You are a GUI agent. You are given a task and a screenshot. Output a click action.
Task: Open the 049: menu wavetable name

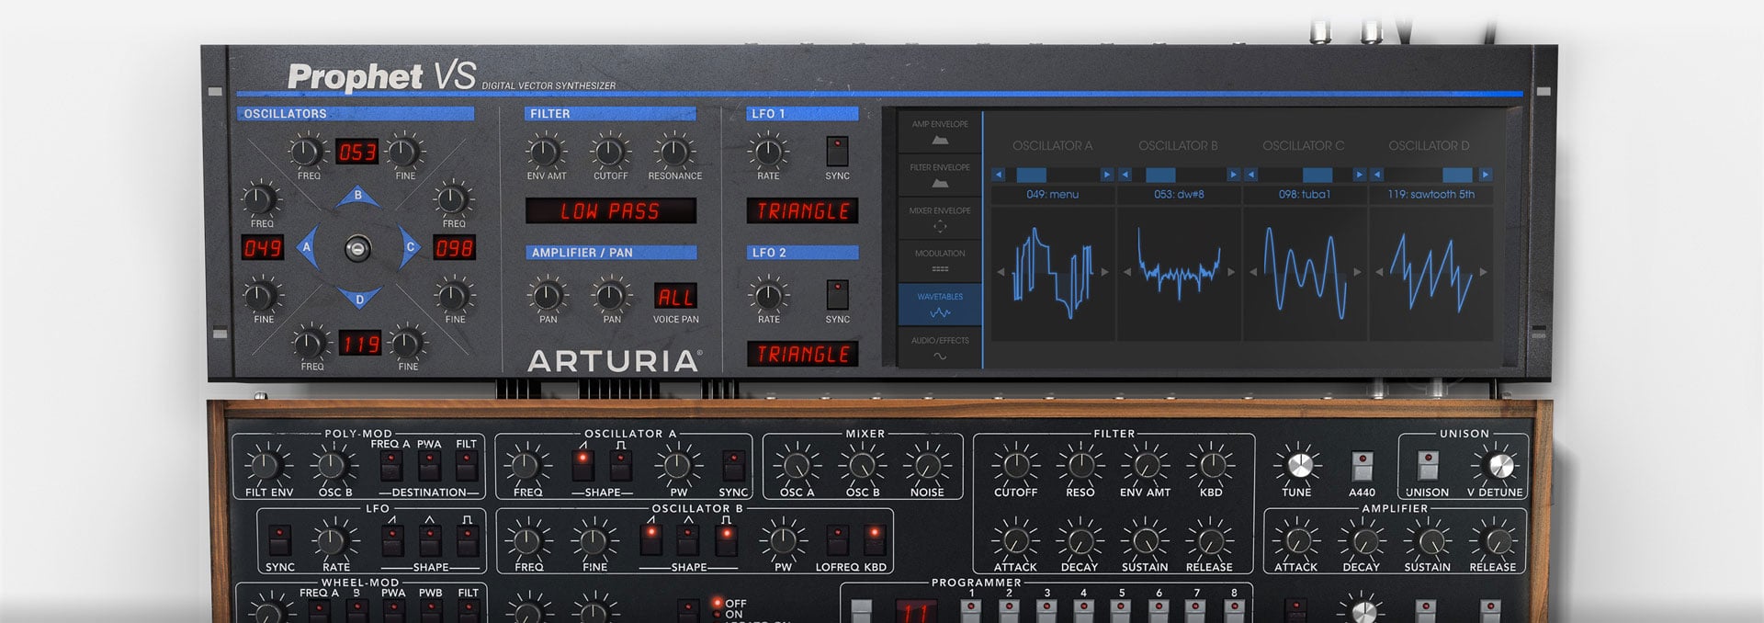click(x=1053, y=195)
